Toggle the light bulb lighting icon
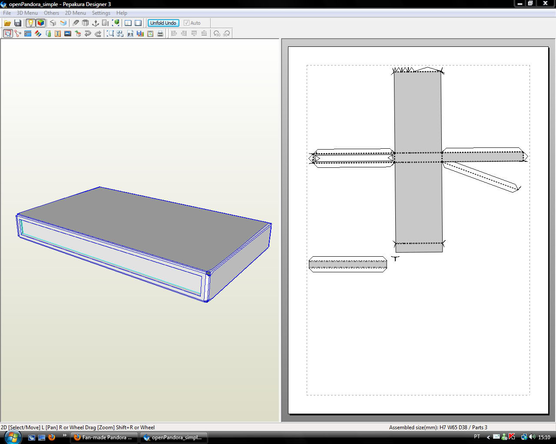This screenshot has width=556, height=444. coord(30,23)
